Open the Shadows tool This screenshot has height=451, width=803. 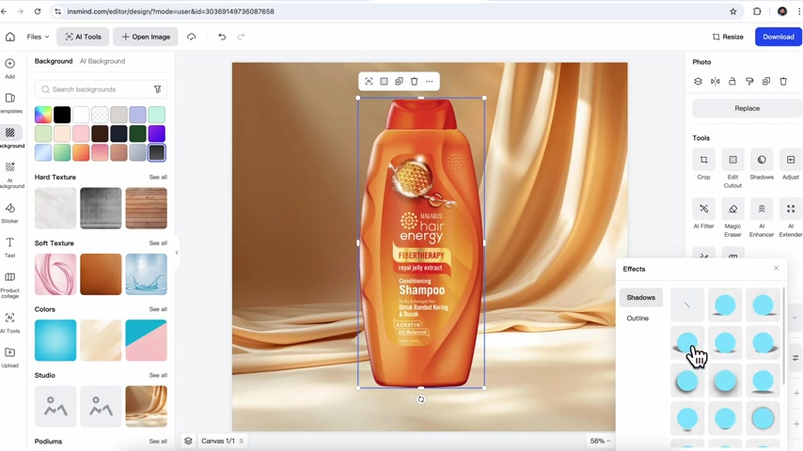762,164
